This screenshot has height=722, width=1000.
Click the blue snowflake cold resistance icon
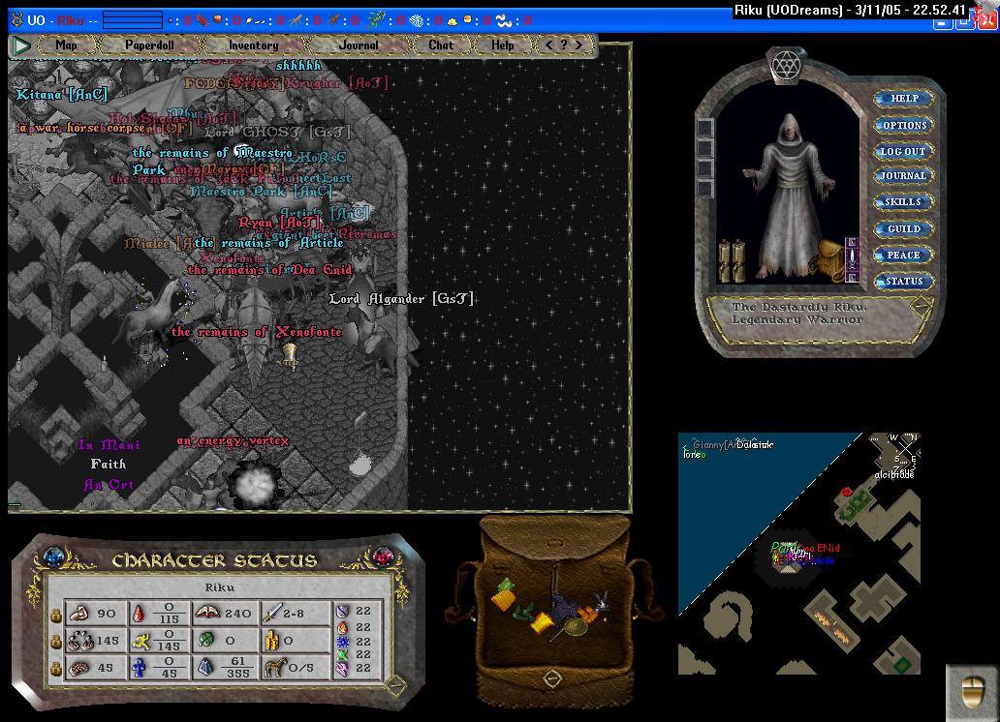pos(343,641)
